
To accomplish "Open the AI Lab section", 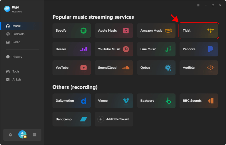I will (16, 80).
